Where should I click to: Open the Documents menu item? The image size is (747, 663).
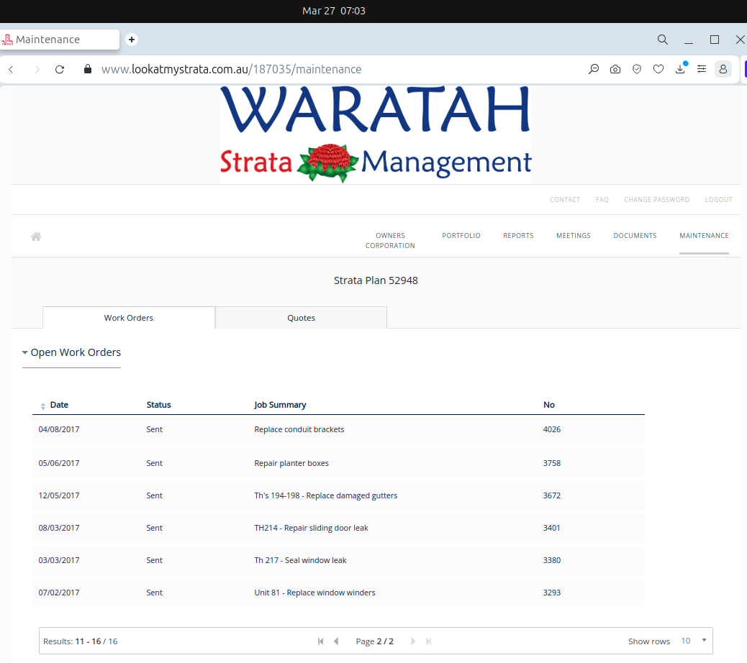[x=635, y=236]
